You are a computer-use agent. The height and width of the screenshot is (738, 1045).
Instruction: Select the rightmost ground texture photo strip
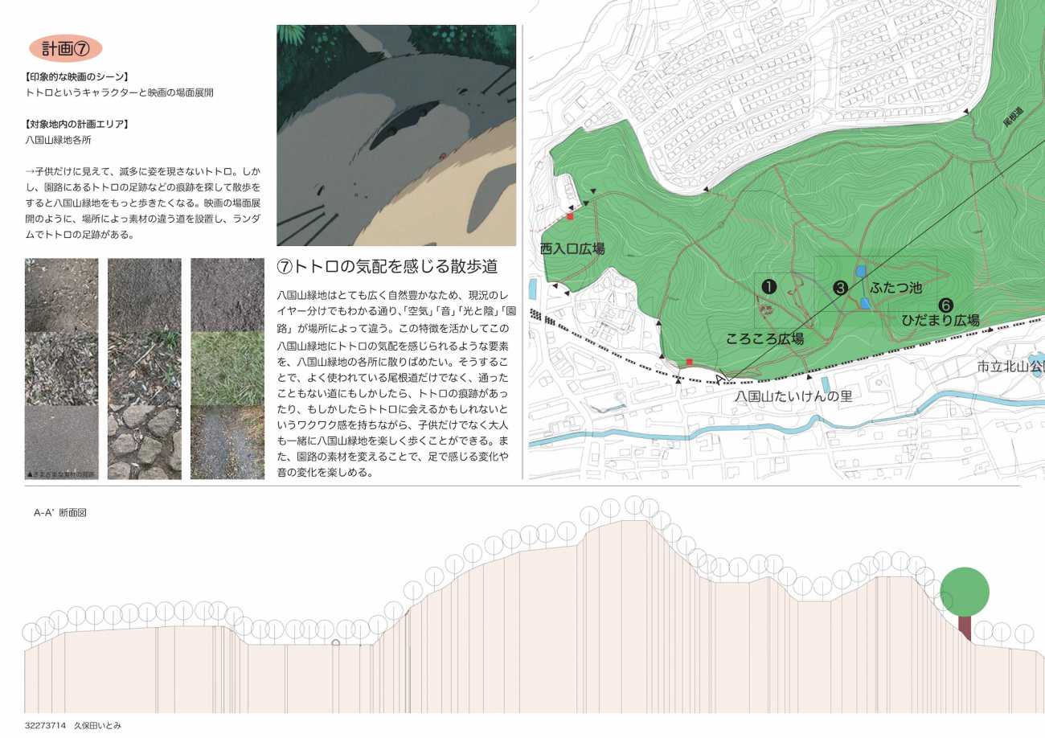pos(227,368)
